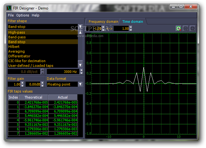Screen dimensions: 206x148
Task: Open the File menu
Action: click(11, 15)
